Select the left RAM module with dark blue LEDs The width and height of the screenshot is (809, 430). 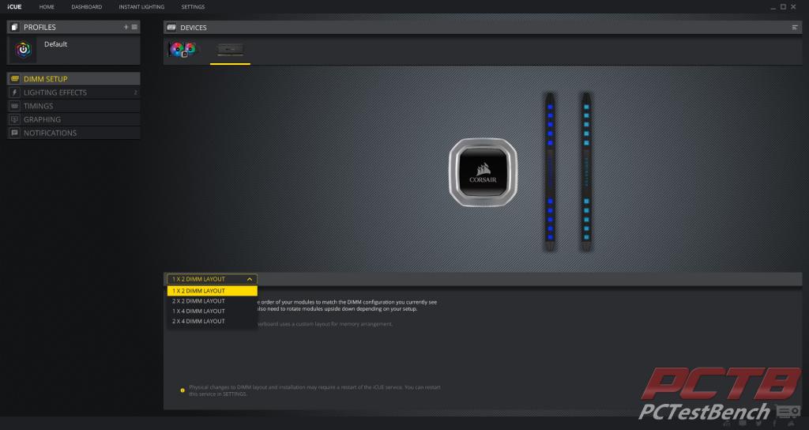pyautogui.click(x=550, y=172)
